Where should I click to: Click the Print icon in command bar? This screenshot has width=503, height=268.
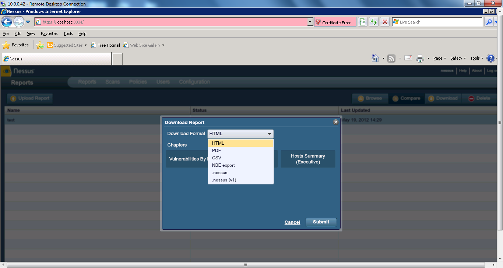pos(420,58)
